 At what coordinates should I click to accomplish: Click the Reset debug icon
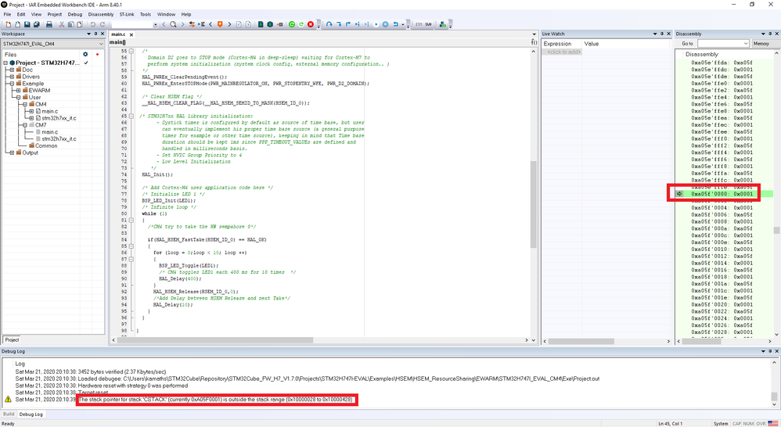tap(395, 24)
